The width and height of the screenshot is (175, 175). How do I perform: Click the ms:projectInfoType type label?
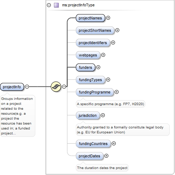pos(78,5)
